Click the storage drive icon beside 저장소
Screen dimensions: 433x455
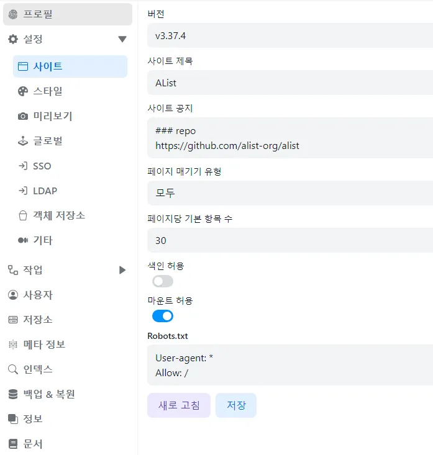13,320
